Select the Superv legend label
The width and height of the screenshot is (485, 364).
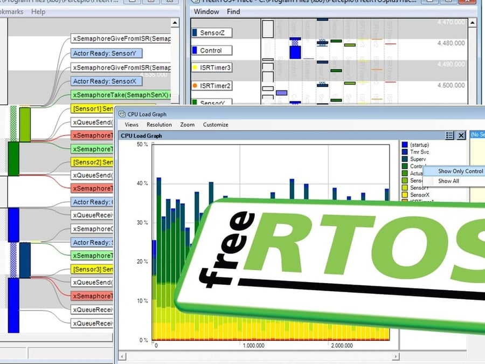click(x=418, y=159)
